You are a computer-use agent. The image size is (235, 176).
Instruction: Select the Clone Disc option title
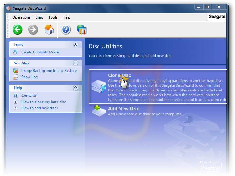119,75
